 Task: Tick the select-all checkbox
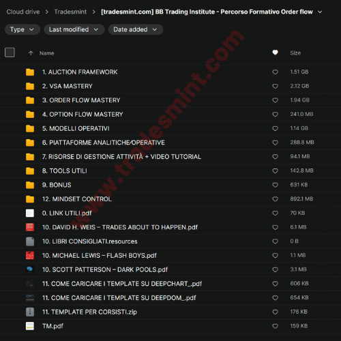coord(10,53)
